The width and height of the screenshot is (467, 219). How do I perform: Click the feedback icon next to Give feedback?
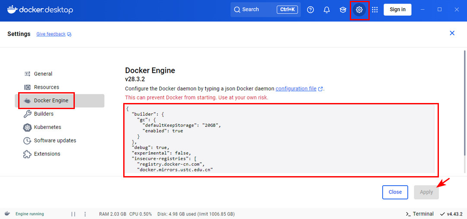[69, 34]
